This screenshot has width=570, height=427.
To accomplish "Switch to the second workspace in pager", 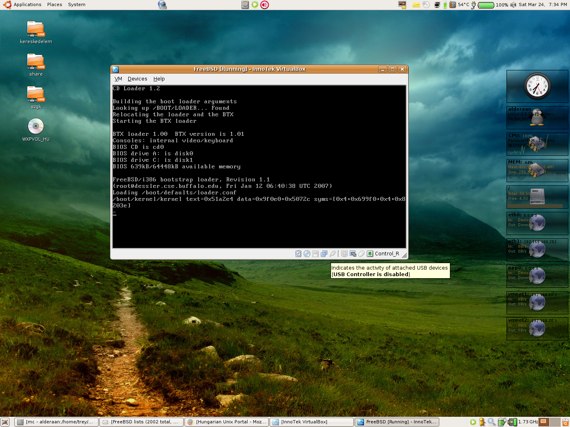I will pyautogui.click(x=555, y=422).
